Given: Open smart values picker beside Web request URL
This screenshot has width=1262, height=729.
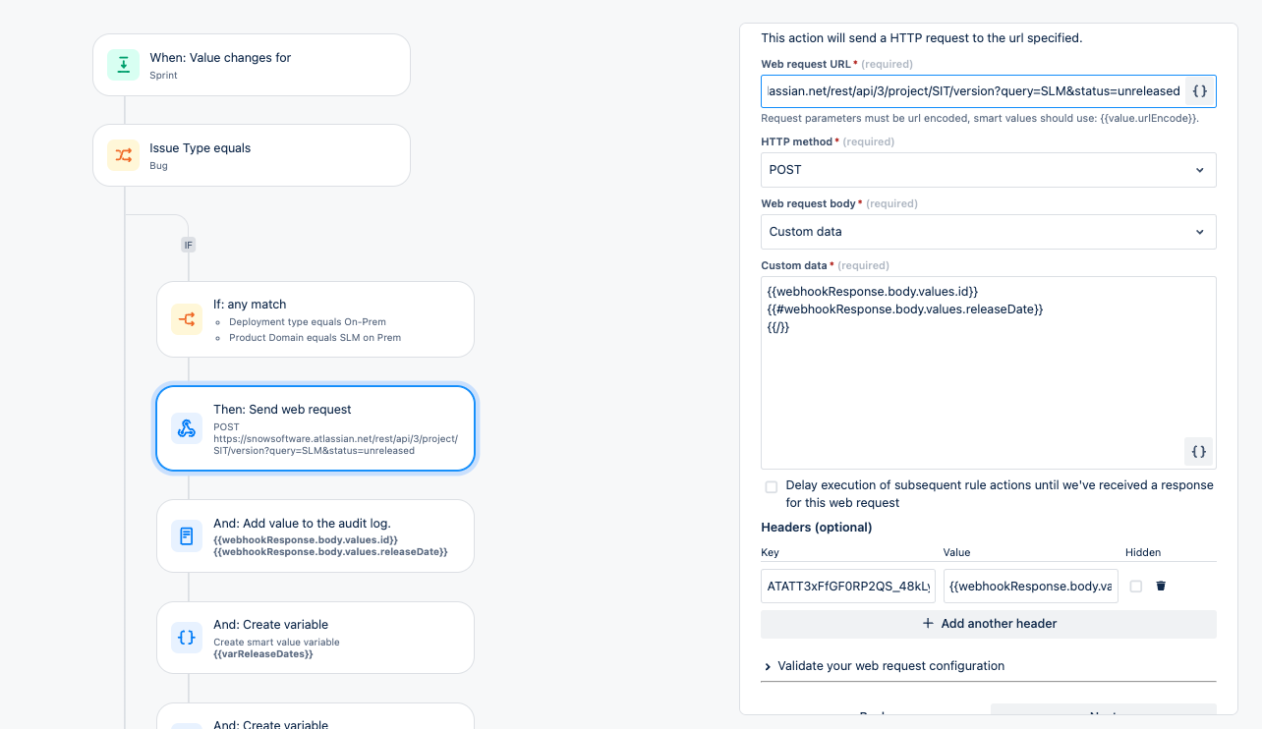Looking at the screenshot, I should pos(1198,90).
